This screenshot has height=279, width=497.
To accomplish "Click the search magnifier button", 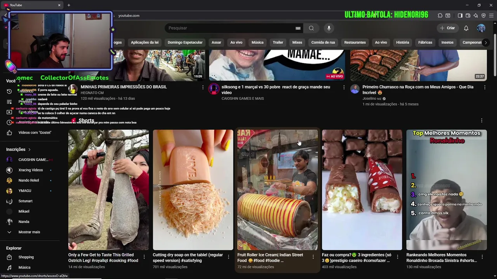I will 311,28.
